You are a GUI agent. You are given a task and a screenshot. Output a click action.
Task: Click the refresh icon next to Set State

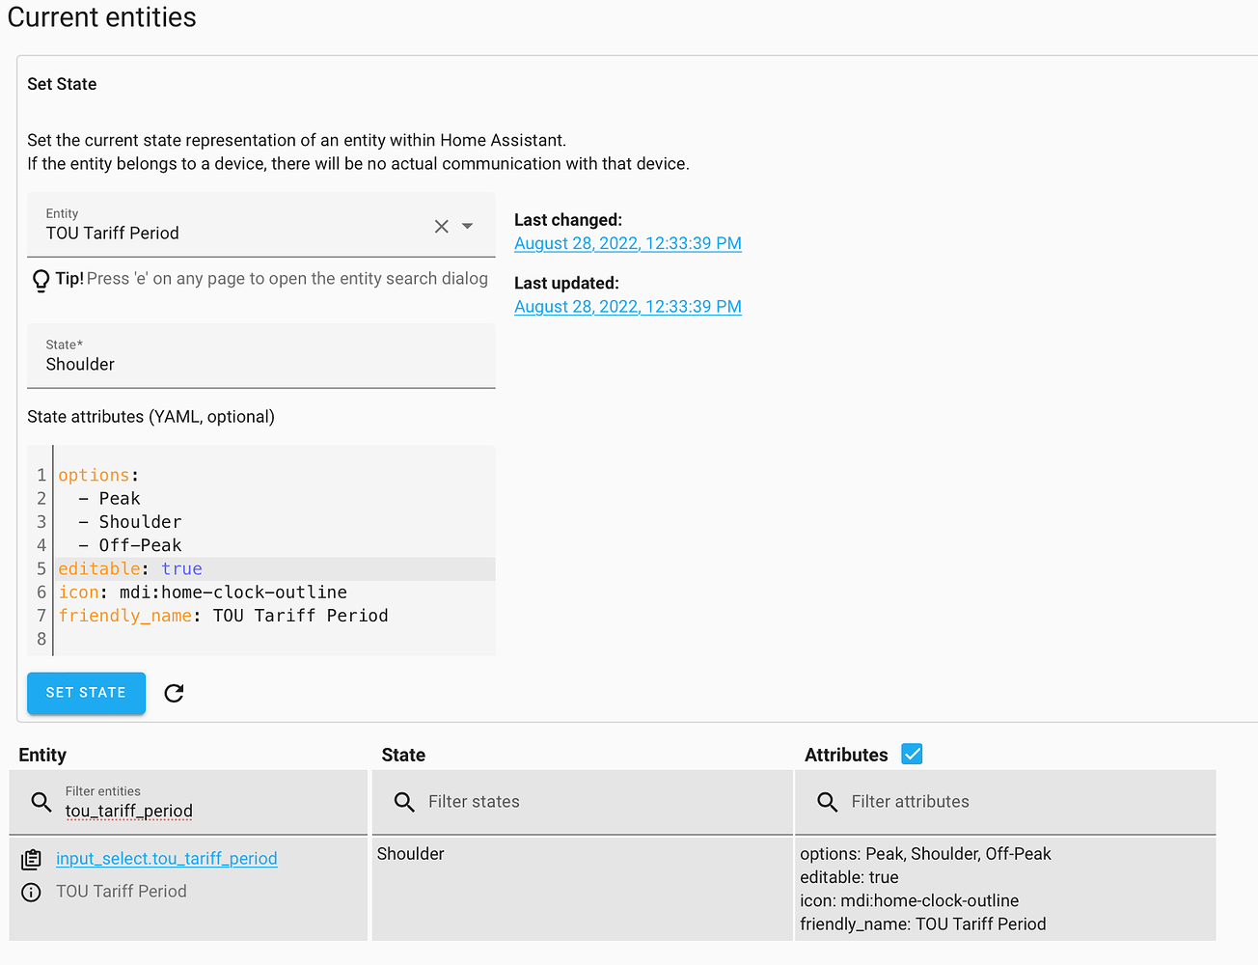(174, 693)
